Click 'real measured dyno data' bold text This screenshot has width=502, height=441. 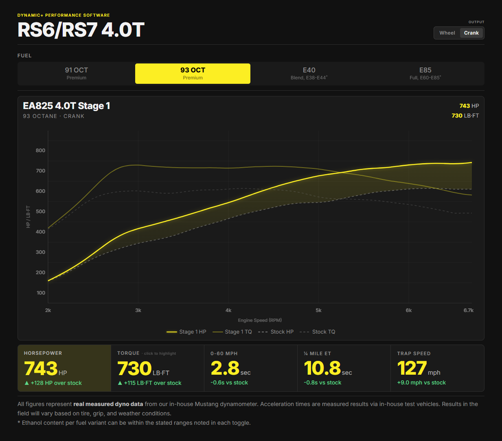(x=108, y=404)
